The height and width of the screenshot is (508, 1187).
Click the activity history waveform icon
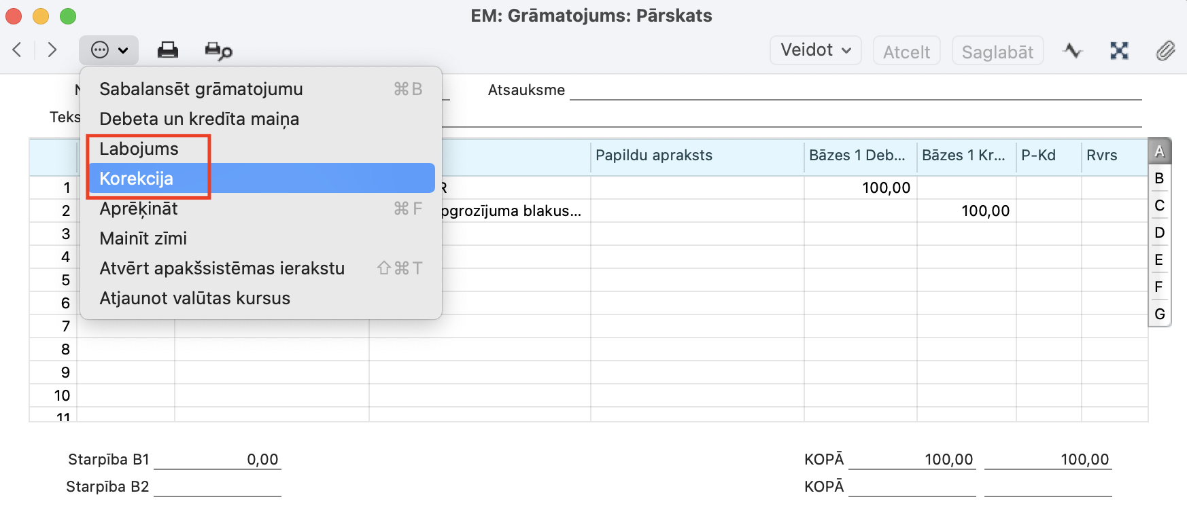[1073, 50]
